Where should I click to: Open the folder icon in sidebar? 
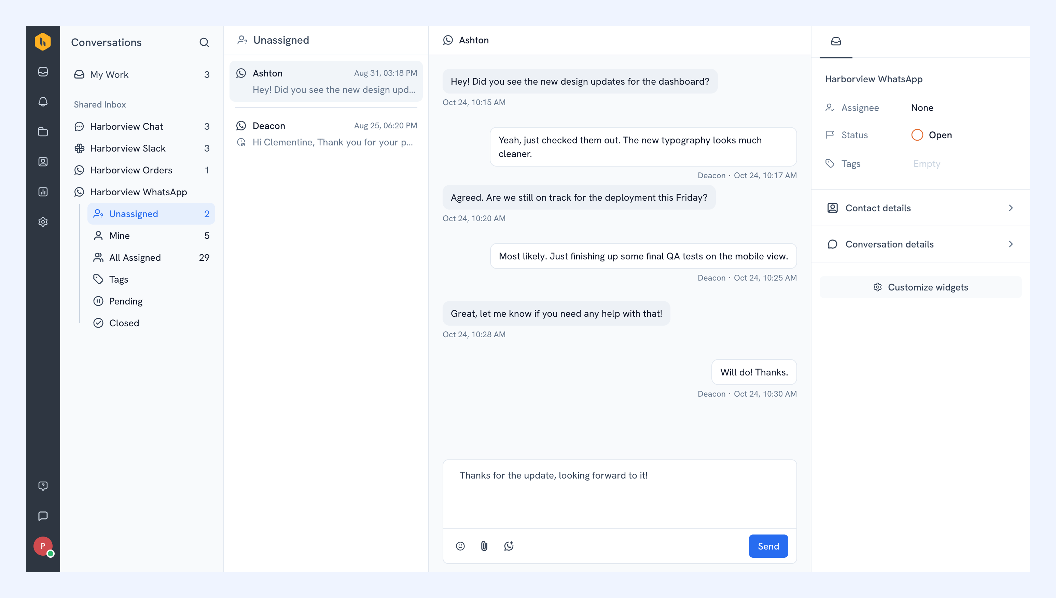43,132
